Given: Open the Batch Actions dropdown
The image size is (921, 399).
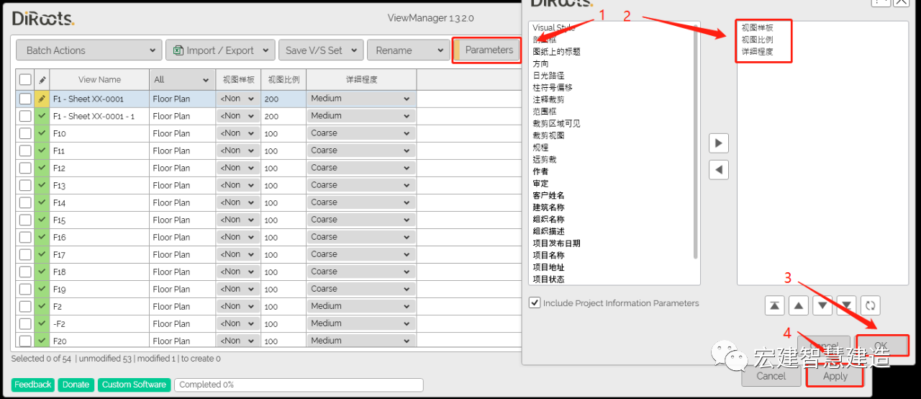Looking at the screenshot, I should click(89, 50).
